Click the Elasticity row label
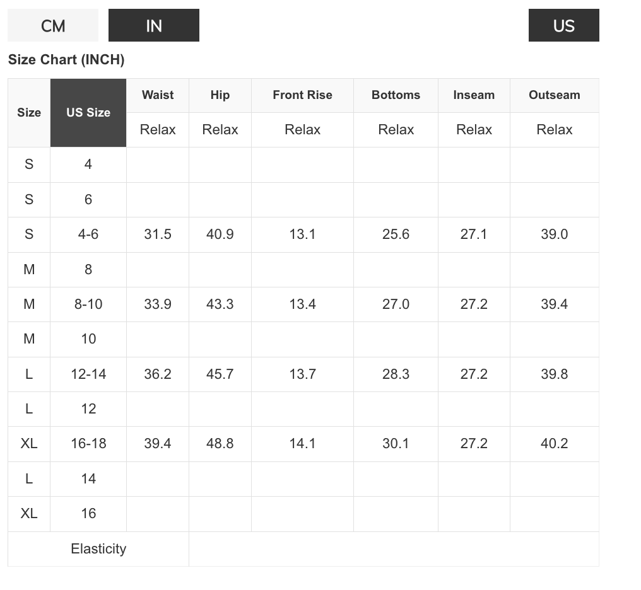 pos(98,549)
